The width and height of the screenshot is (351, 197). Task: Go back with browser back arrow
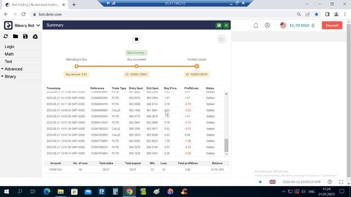[x=6, y=14]
